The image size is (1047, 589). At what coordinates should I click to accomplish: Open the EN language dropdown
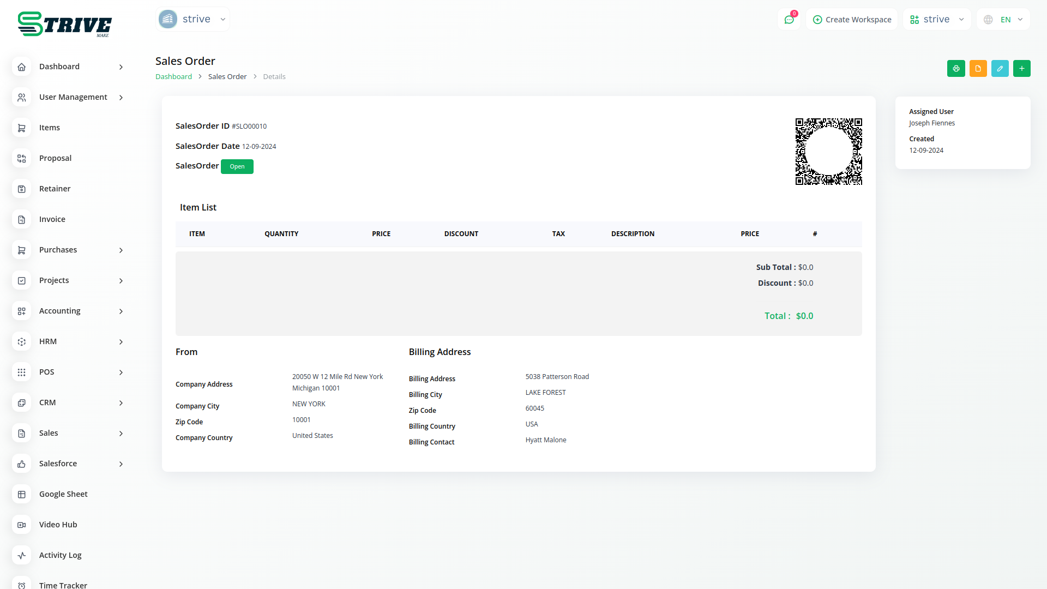[x=1004, y=20]
